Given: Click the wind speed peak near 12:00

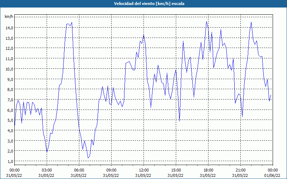Looking at the screenshot, I should (x=144, y=35).
